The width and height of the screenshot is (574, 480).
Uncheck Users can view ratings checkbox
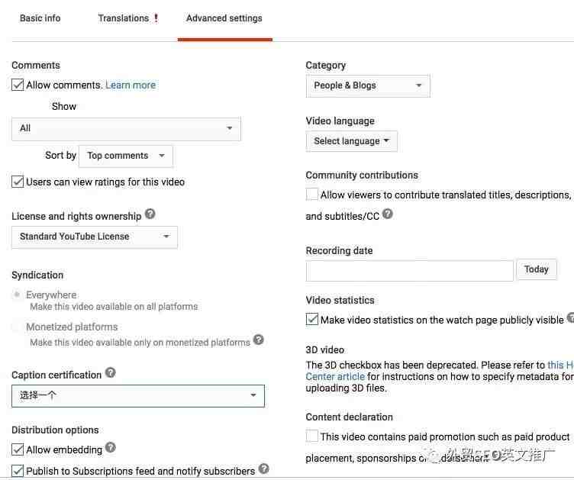pyautogui.click(x=18, y=182)
